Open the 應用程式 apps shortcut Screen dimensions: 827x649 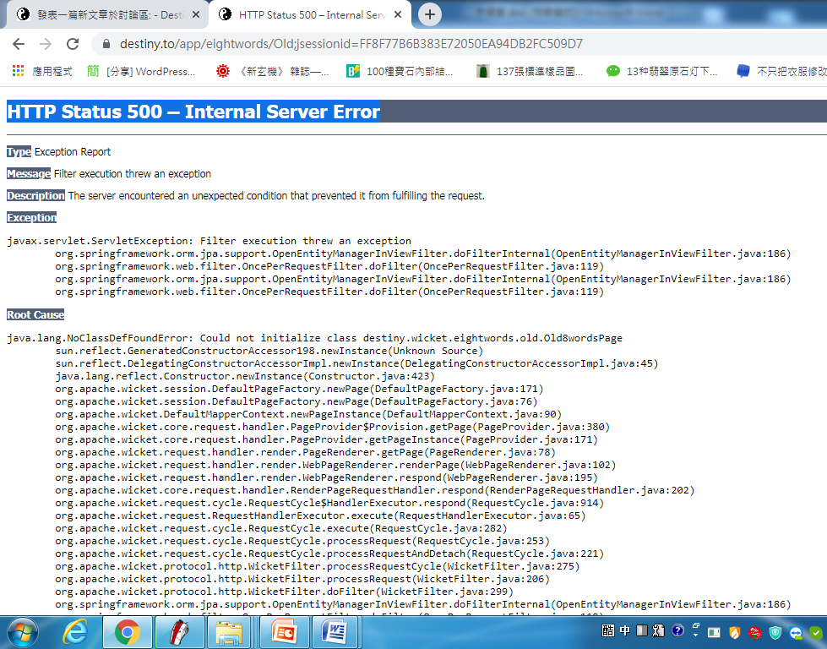click(x=42, y=72)
